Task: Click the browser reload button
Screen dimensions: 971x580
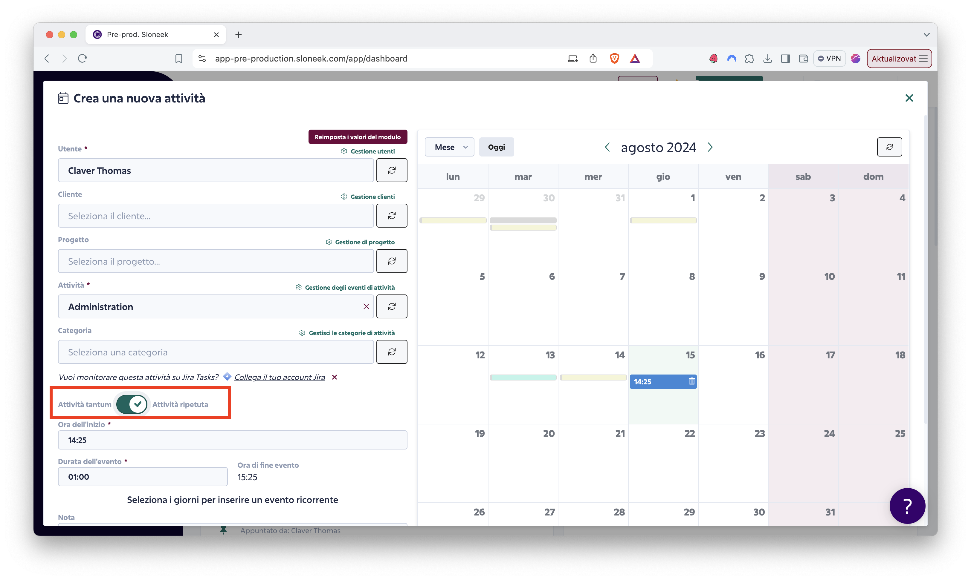Action: 82,59
